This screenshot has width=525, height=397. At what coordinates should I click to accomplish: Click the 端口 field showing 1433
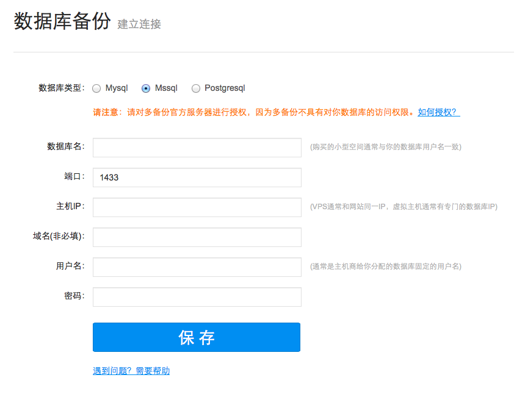196,177
